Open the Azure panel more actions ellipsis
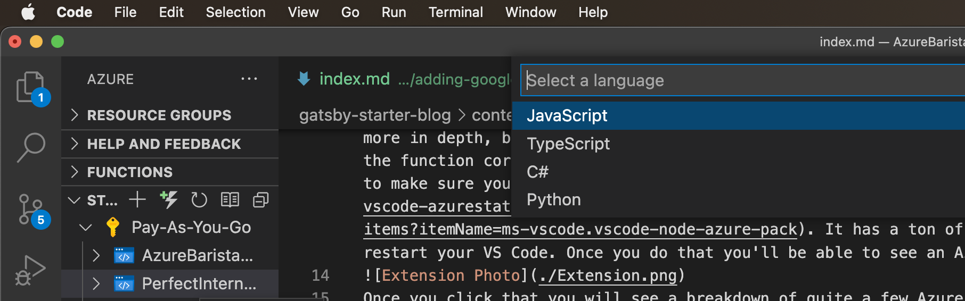965x301 pixels. [x=249, y=79]
